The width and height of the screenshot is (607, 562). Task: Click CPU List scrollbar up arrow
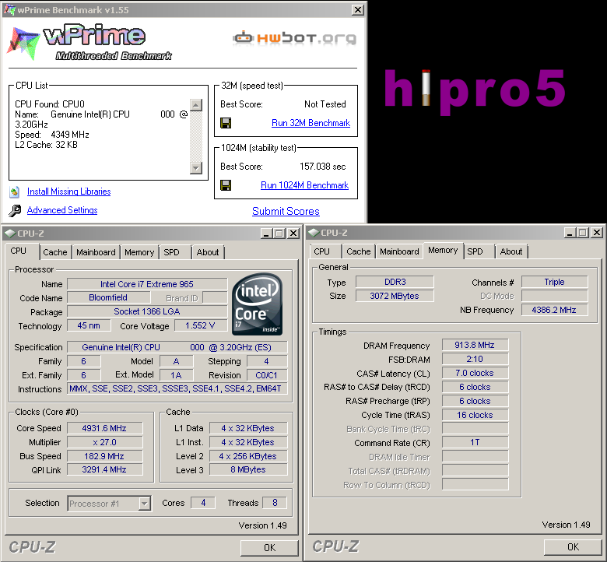(196, 105)
